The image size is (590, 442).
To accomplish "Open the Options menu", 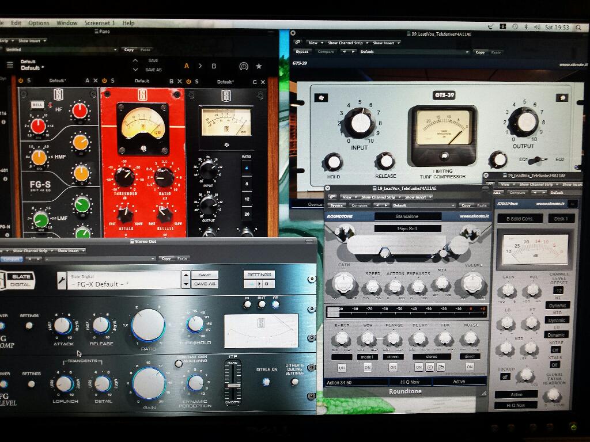I will (39, 23).
